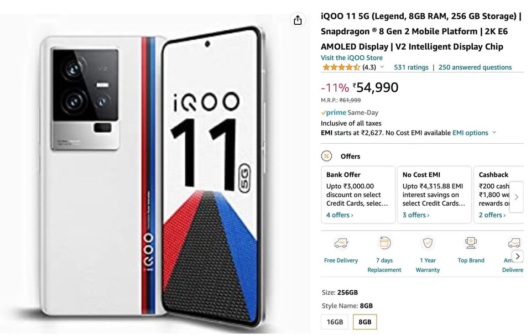Screen dimensions: 531x335
Task: Select the 8GB style option
Action: [365, 322]
